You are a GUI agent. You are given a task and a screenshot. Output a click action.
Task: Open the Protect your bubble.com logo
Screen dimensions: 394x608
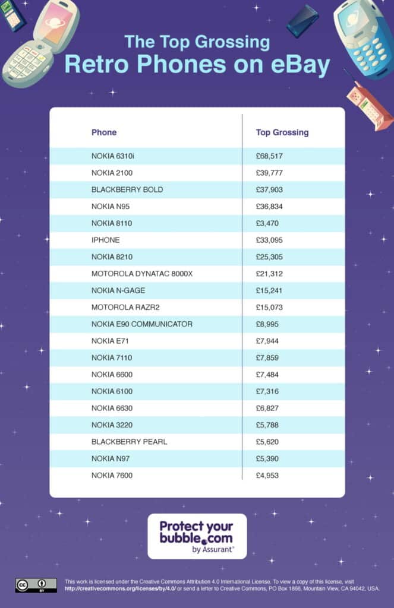pyautogui.click(x=197, y=536)
